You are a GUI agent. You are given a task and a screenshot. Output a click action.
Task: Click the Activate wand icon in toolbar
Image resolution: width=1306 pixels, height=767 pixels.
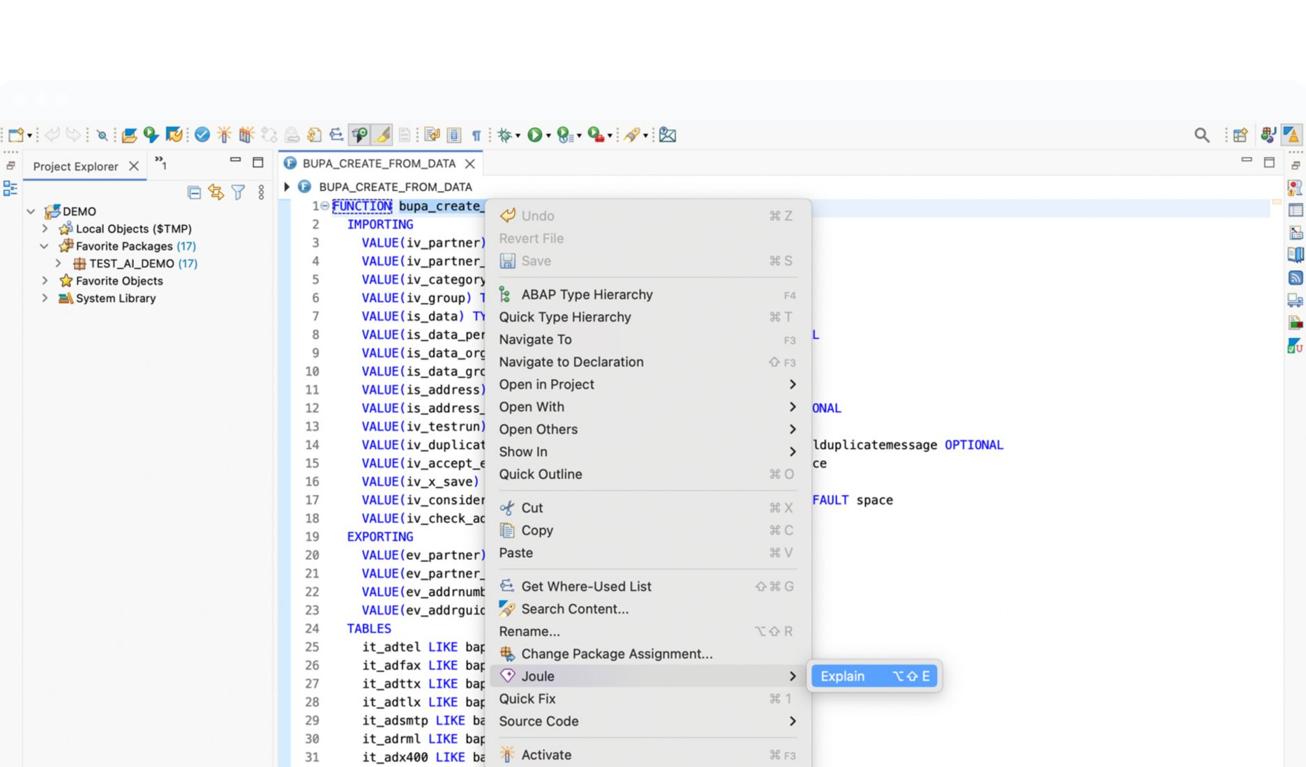click(224, 135)
